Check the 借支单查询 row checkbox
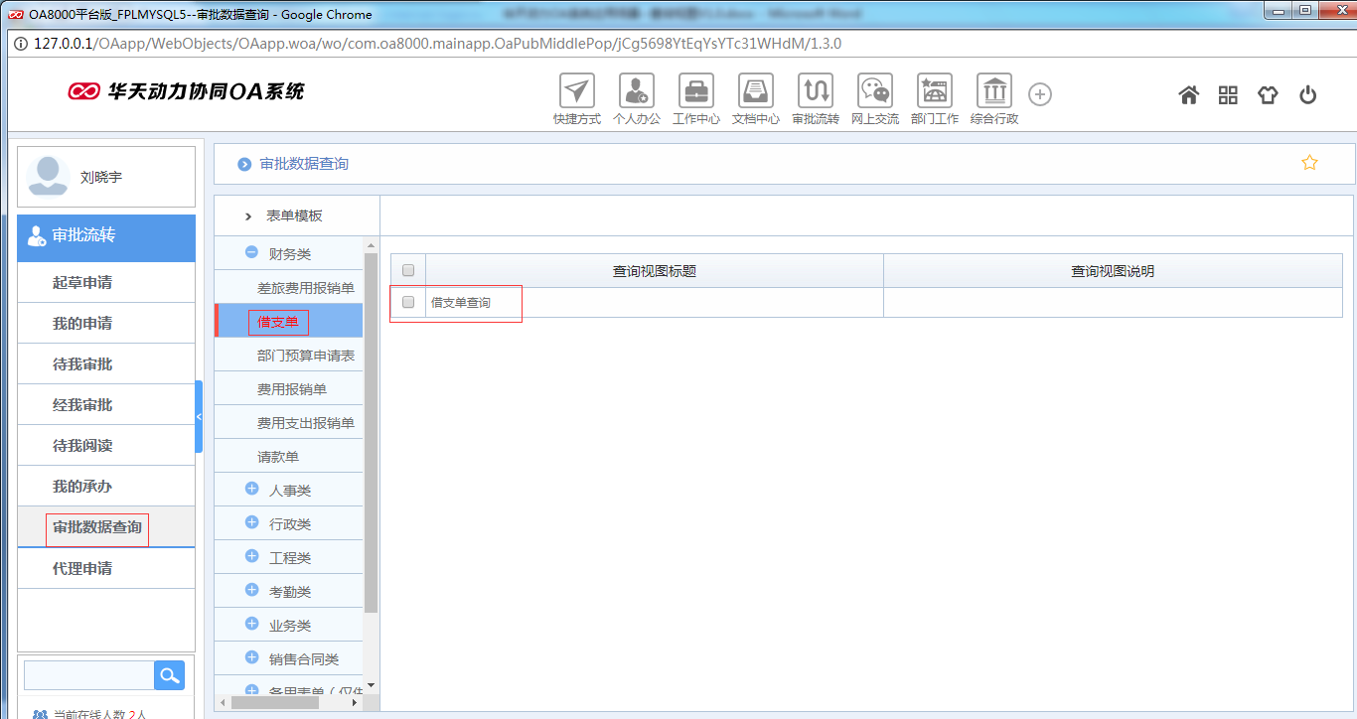Screen dimensions: 1357x719 (x=408, y=302)
